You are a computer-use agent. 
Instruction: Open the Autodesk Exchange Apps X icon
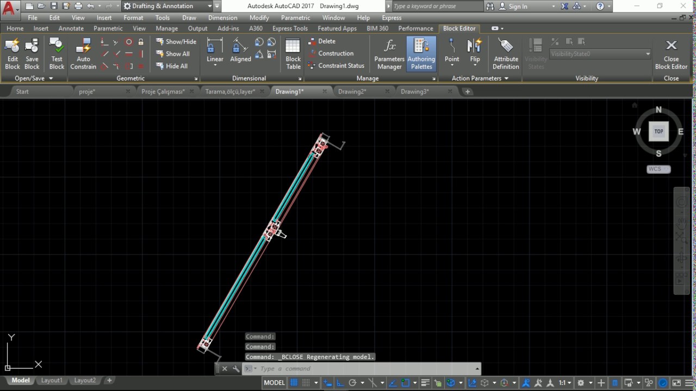[x=564, y=6]
